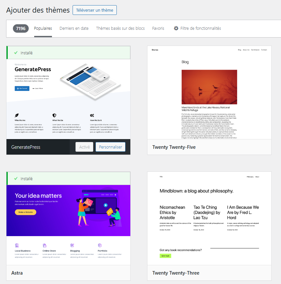Click the Online Store bag icon in Astra preview

tap(45, 246)
